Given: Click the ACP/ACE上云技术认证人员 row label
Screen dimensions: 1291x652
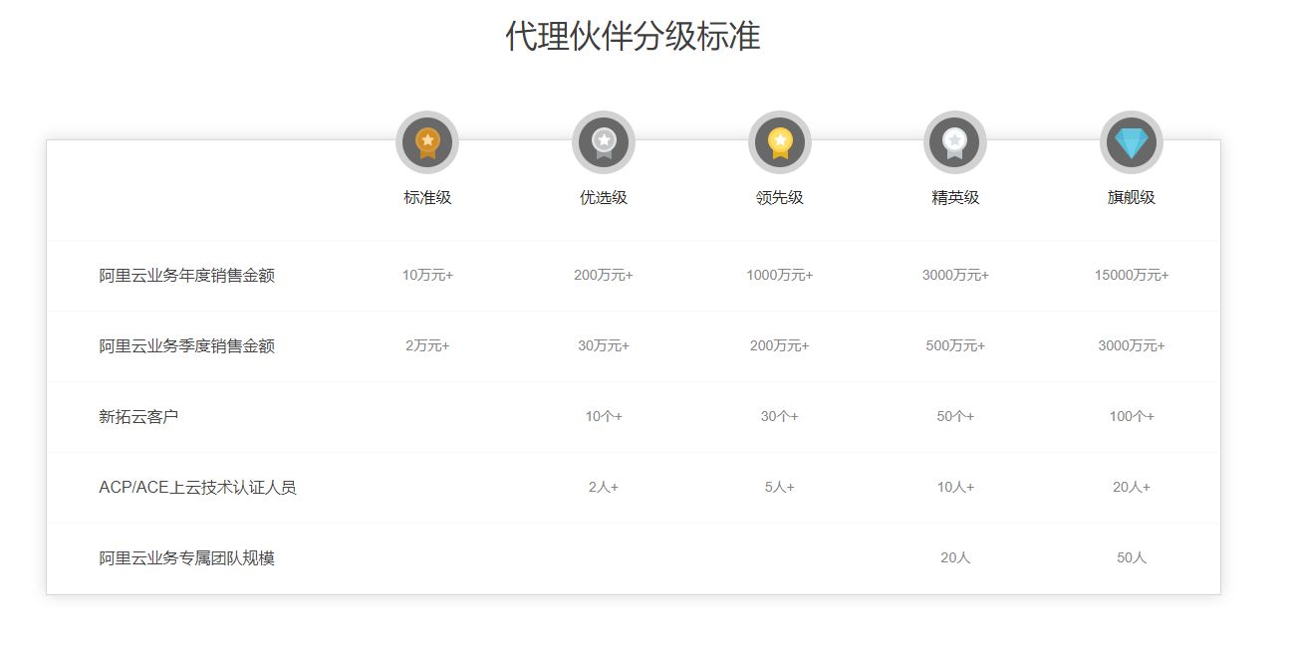Looking at the screenshot, I should [197, 488].
